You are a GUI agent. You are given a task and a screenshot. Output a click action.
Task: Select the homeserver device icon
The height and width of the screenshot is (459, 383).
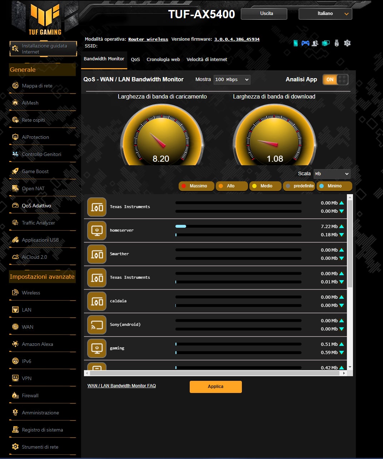97,230
